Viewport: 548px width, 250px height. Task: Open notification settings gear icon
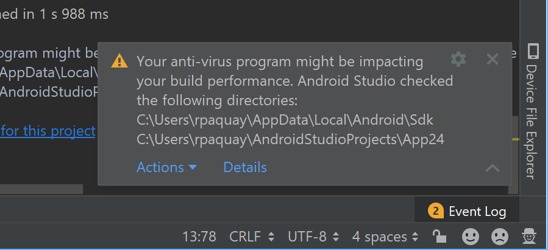(458, 59)
